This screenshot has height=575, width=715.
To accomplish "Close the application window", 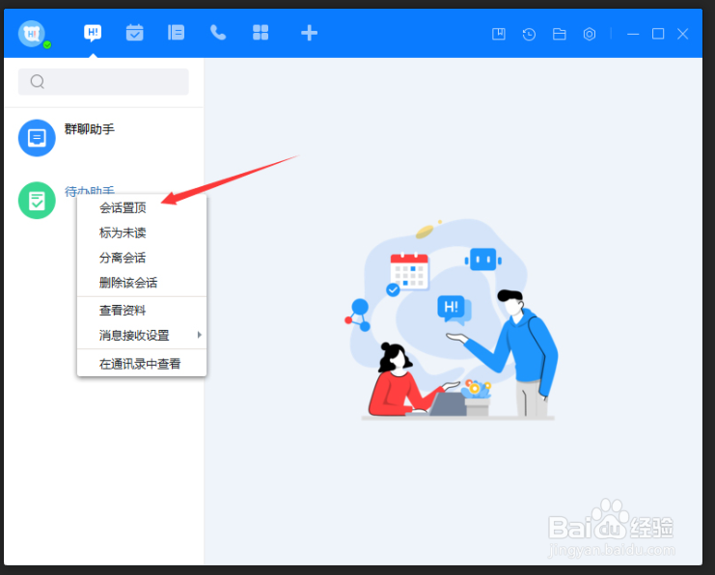I will (682, 34).
